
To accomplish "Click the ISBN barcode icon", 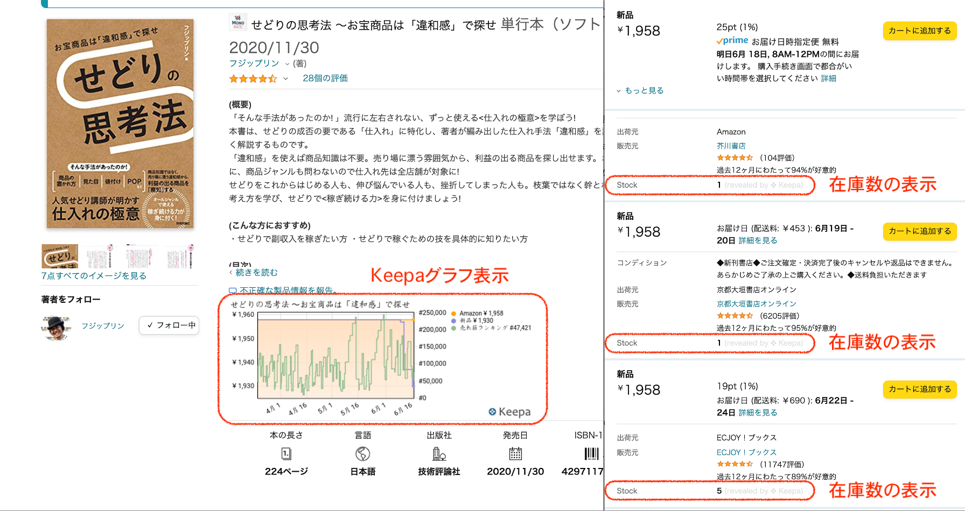I will 591,454.
